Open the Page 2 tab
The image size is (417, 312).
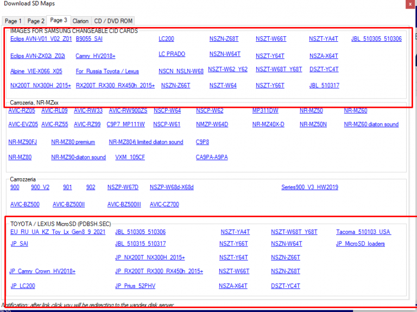click(36, 21)
